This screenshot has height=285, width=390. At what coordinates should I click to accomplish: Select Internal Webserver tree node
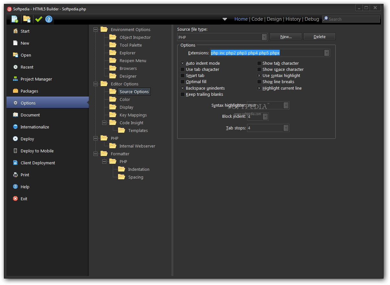coord(137,146)
